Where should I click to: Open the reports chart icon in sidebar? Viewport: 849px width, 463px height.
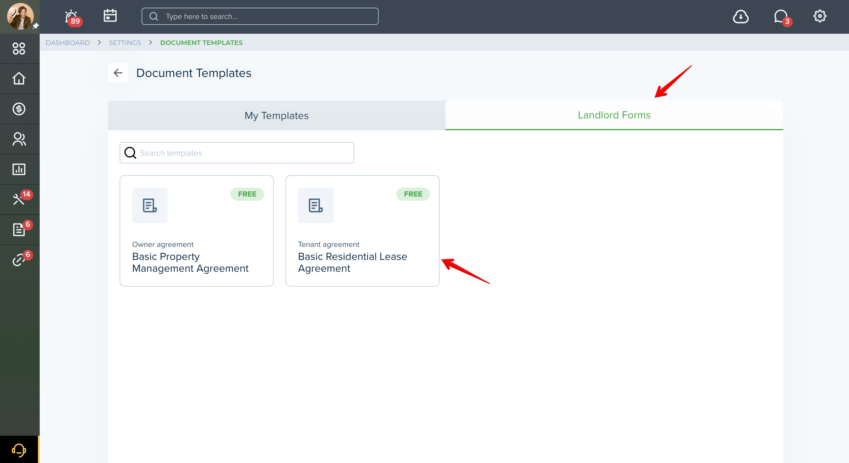tap(19, 169)
